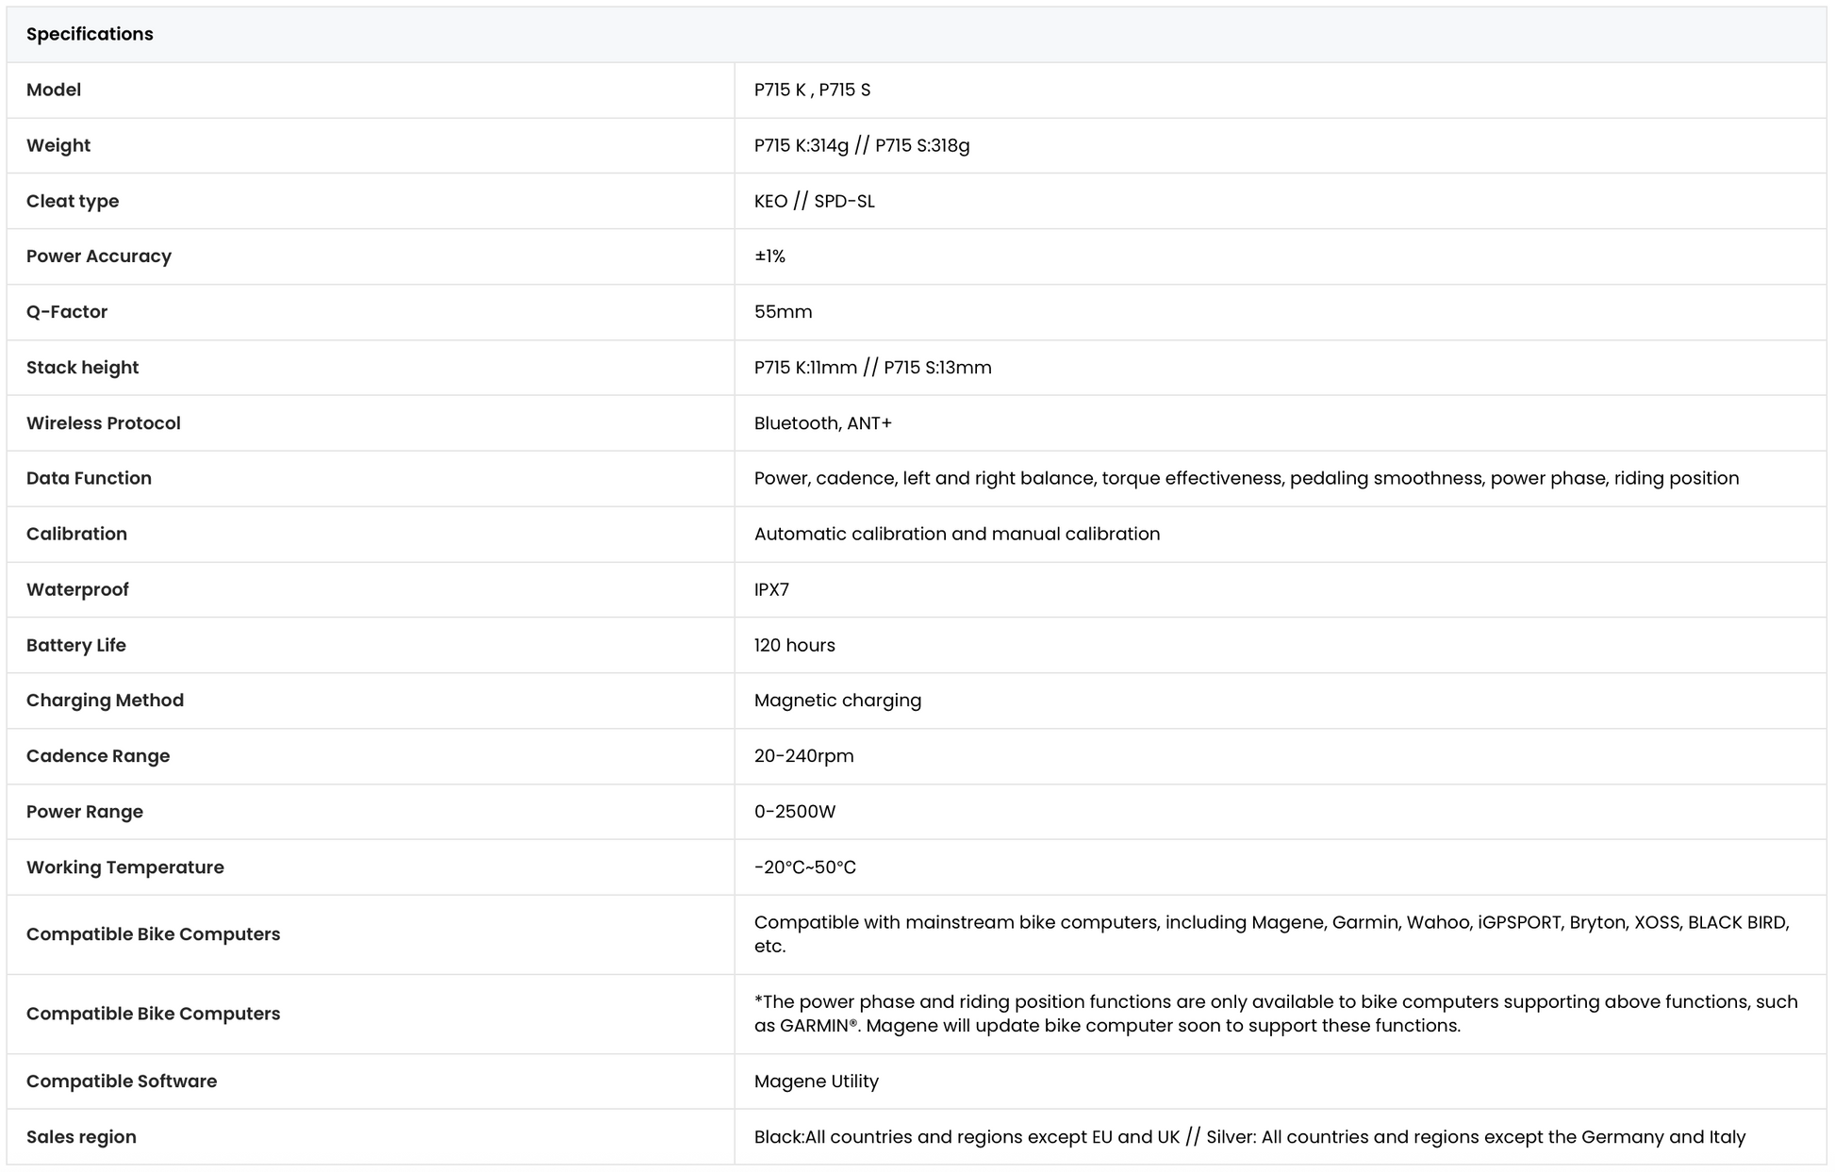Click the Cadence Range 20-240rpm value
Viewport: 1835px width, 1172px height.
tap(803, 756)
